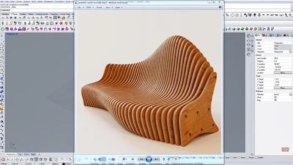This screenshot has width=293, height=165.
Task: Go to the previous image in Photo Viewer
Action: (141, 159)
